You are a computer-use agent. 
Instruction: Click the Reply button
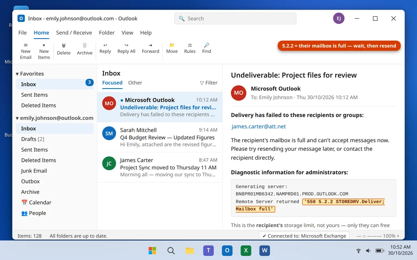tap(105, 49)
